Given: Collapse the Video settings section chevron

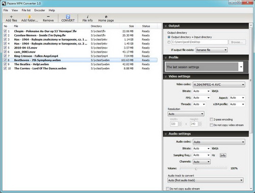Looking at the screenshot, I should (x=166, y=77).
